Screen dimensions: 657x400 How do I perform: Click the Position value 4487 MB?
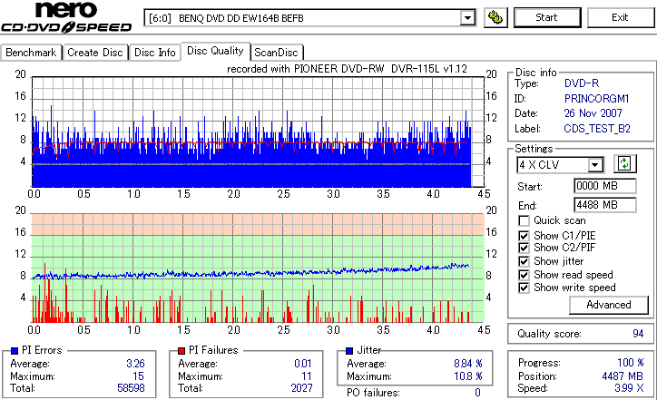tap(623, 376)
